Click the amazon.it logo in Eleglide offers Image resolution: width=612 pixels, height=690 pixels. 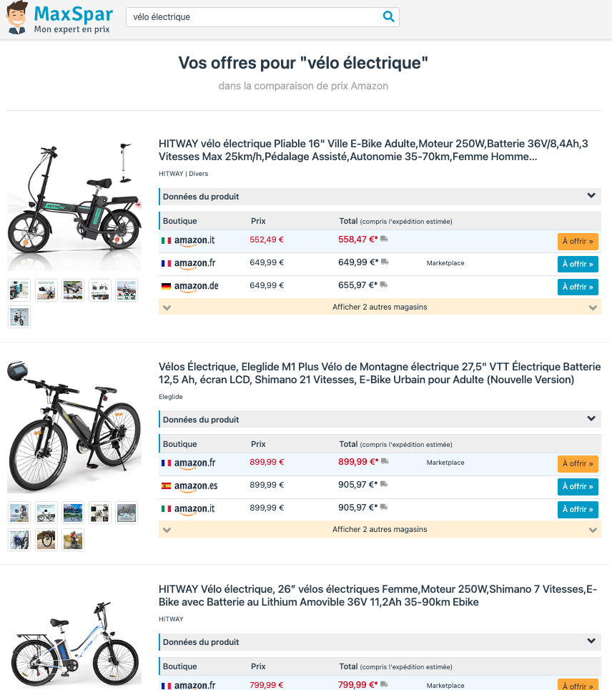tap(188, 508)
